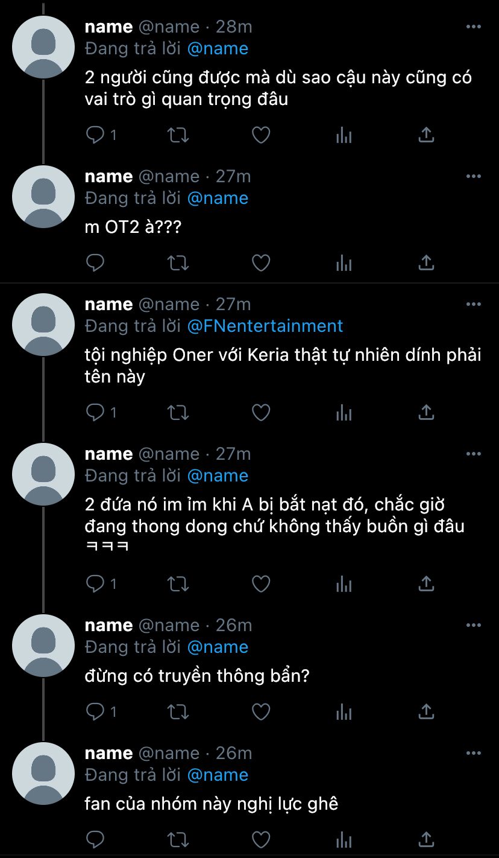
Task: Open profile avatar of 'm OT2 à???' tweet
Action: pyautogui.click(x=43, y=197)
